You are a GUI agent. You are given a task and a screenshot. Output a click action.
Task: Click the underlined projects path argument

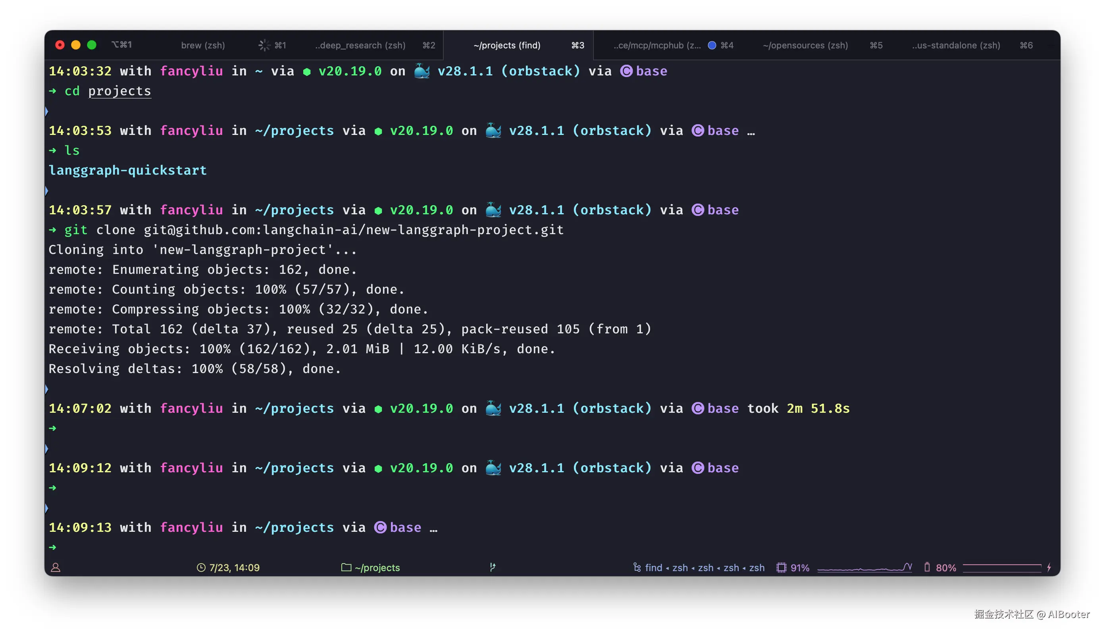tap(119, 91)
